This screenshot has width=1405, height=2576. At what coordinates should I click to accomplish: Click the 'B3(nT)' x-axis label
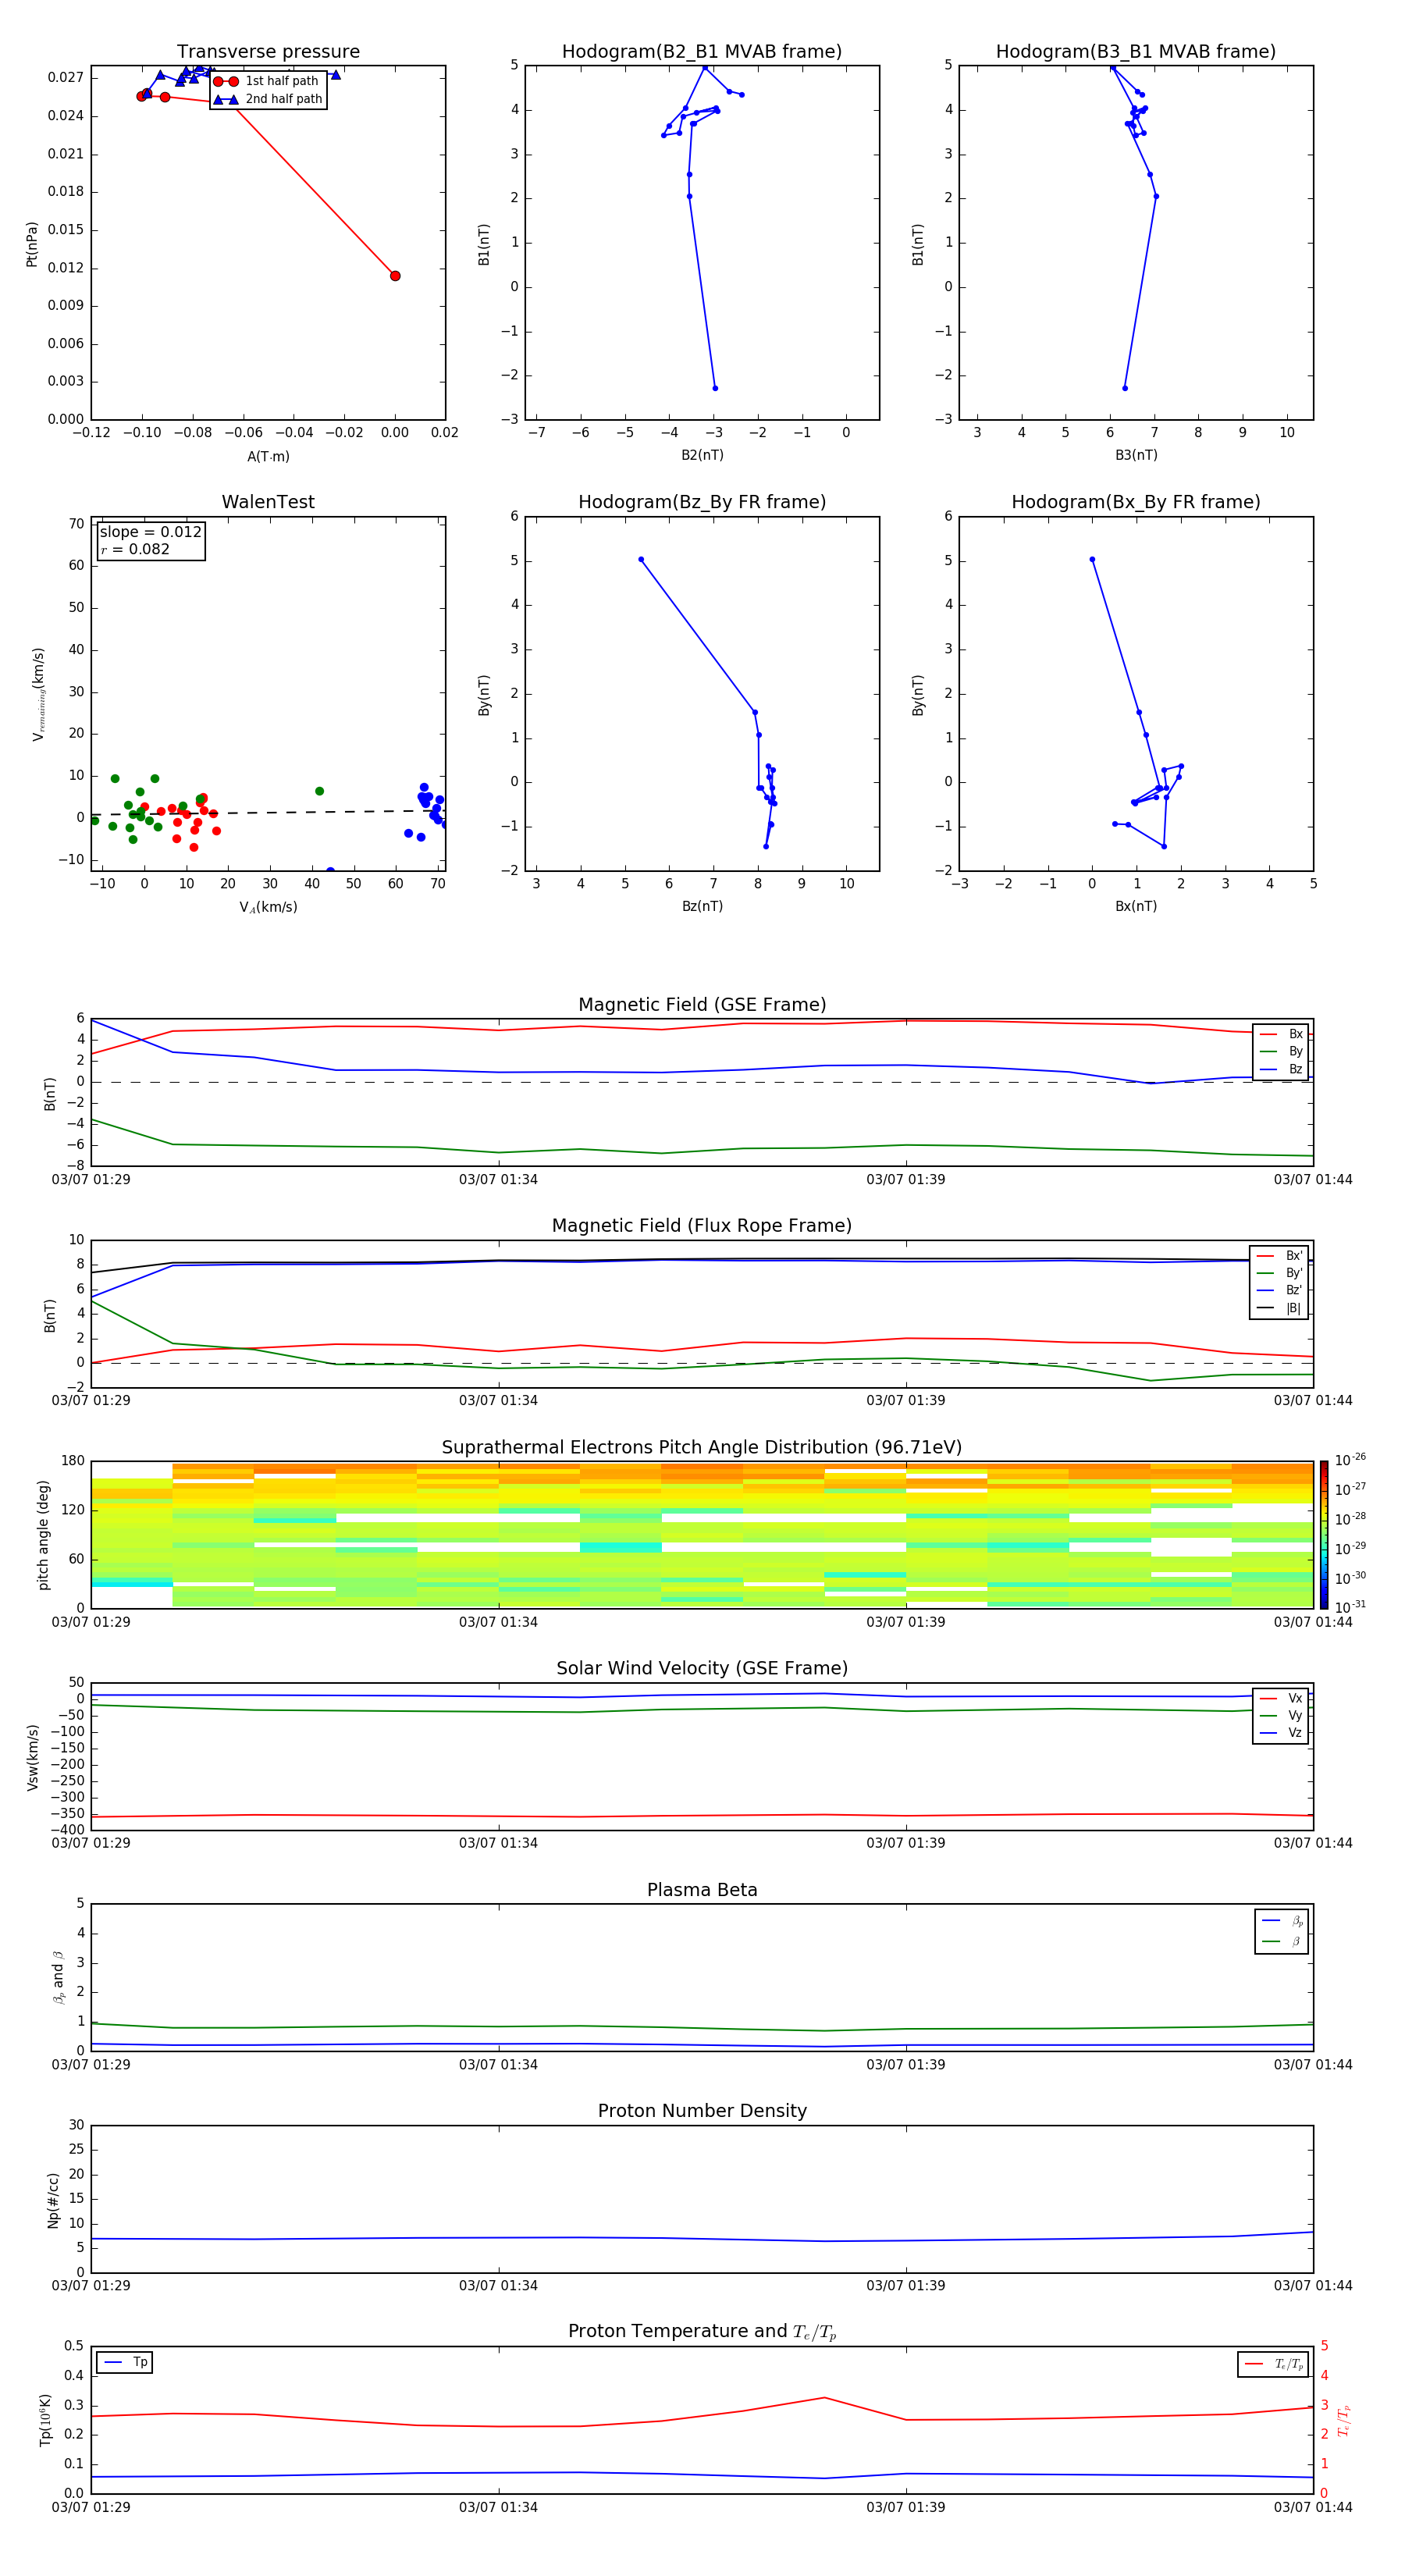[1136, 455]
